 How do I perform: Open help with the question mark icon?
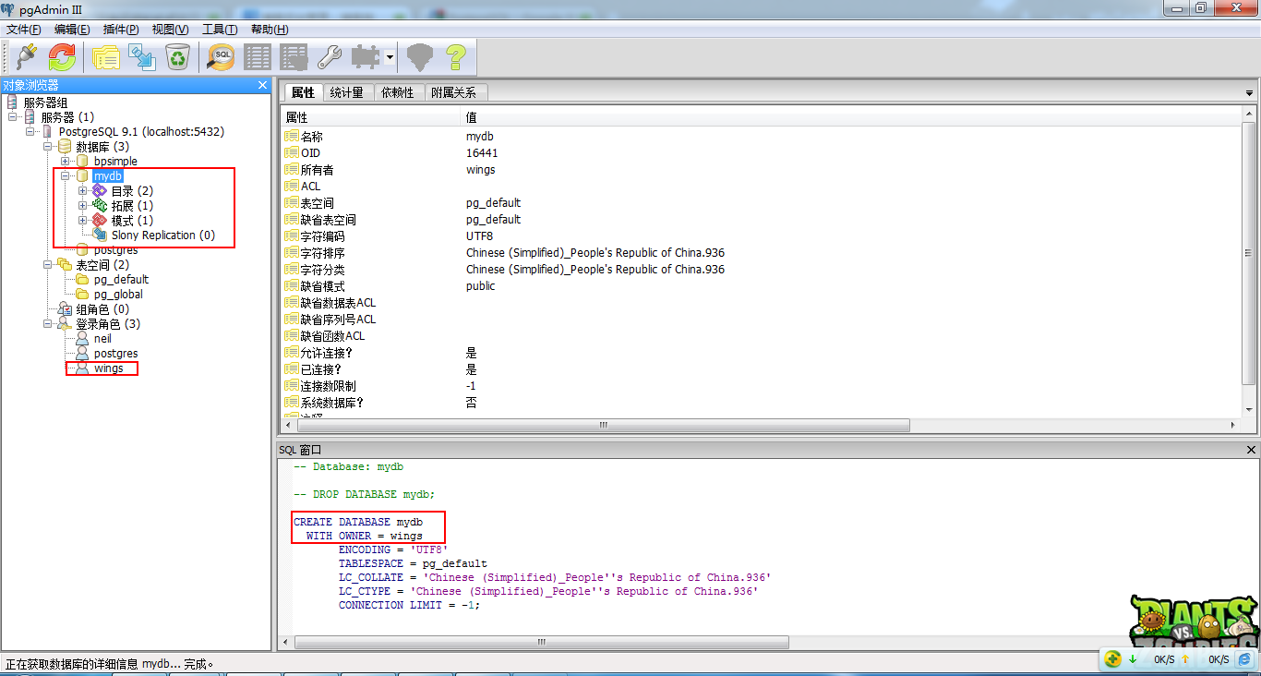click(455, 57)
